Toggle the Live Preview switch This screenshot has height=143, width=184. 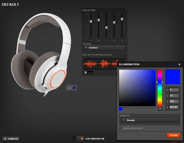79,139
